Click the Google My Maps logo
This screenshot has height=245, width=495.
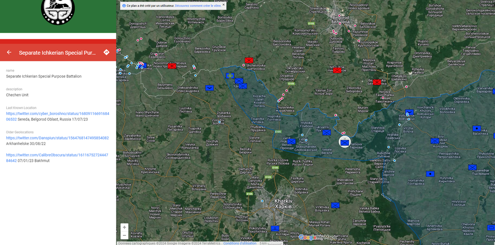point(317,237)
